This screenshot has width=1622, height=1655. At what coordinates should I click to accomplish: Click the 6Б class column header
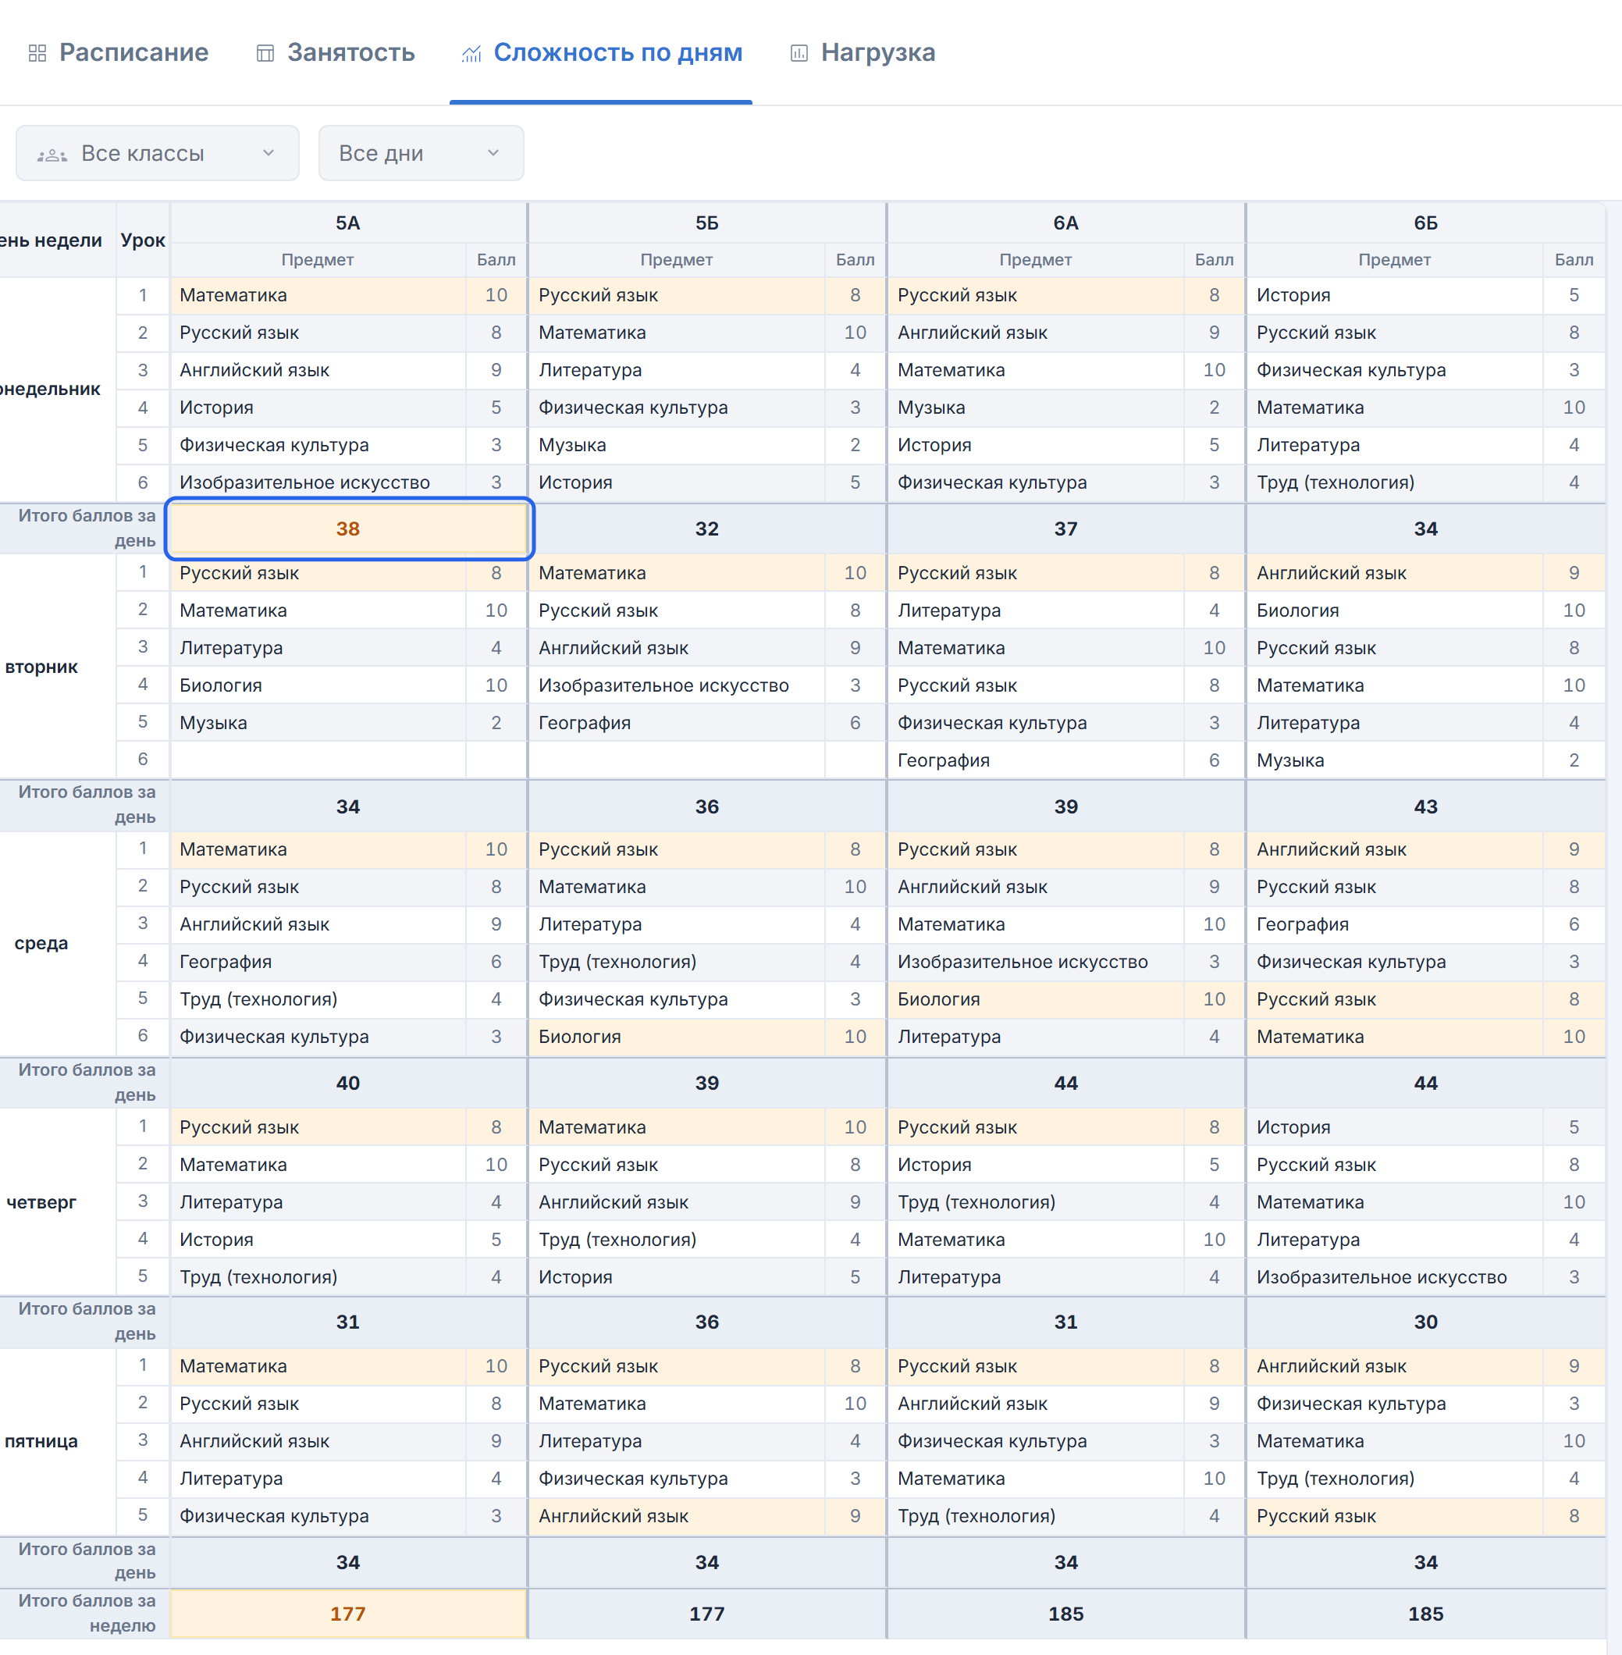point(1425,222)
